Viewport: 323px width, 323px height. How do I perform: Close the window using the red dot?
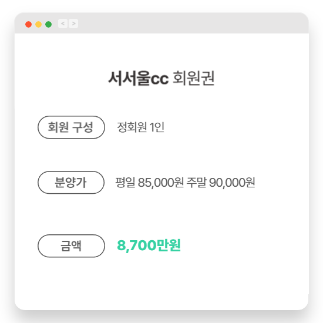coord(28,24)
